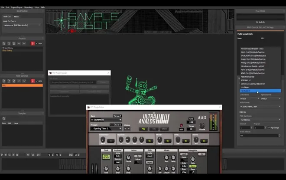Viewport: 286px width, 180px height.
Task: Open the Audio Out Device dropdown
Action: (x=22, y=25)
